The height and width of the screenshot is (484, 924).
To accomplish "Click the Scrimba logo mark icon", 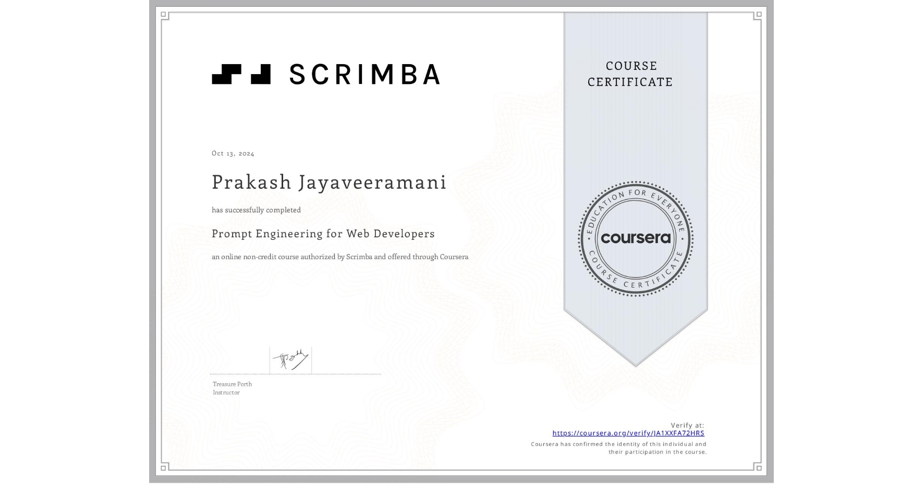I will click(241, 75).
